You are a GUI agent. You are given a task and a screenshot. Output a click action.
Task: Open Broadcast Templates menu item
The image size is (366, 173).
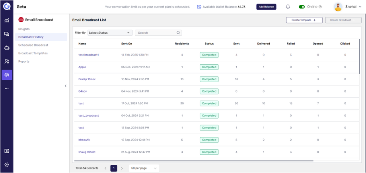pyautogui.click(x=33, y=53)
